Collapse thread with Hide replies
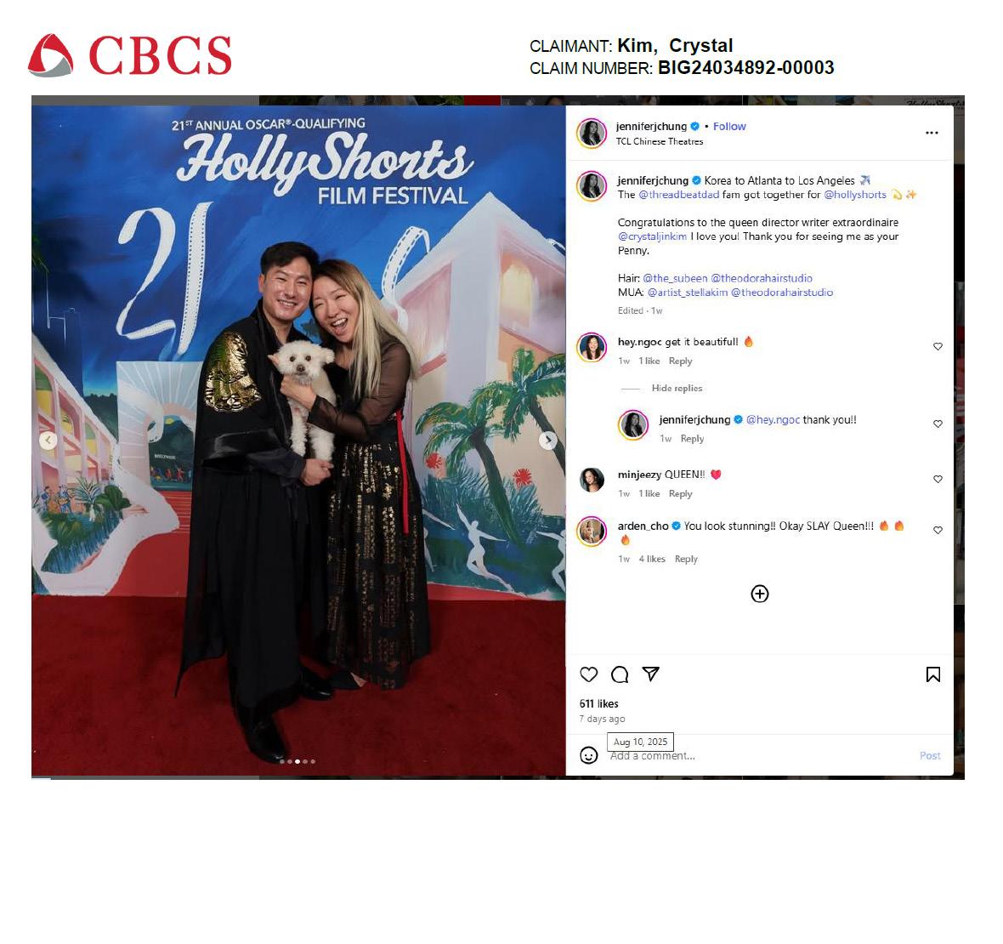1003x944 pixels. click(677, 388)
